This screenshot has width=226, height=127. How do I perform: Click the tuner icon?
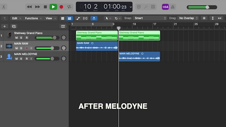(146, 7)
